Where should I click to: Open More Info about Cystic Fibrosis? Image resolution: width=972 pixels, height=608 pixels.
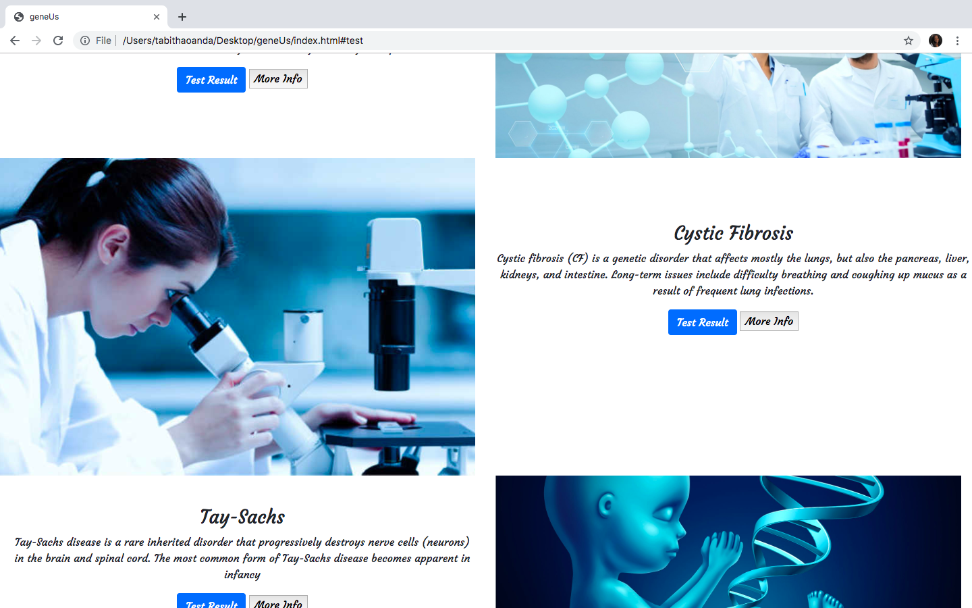click(769, 321)
